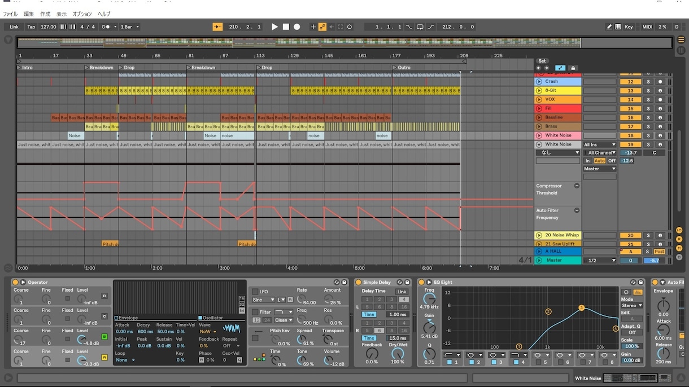Click the Post button on A HALL

(x=659, y=252)
